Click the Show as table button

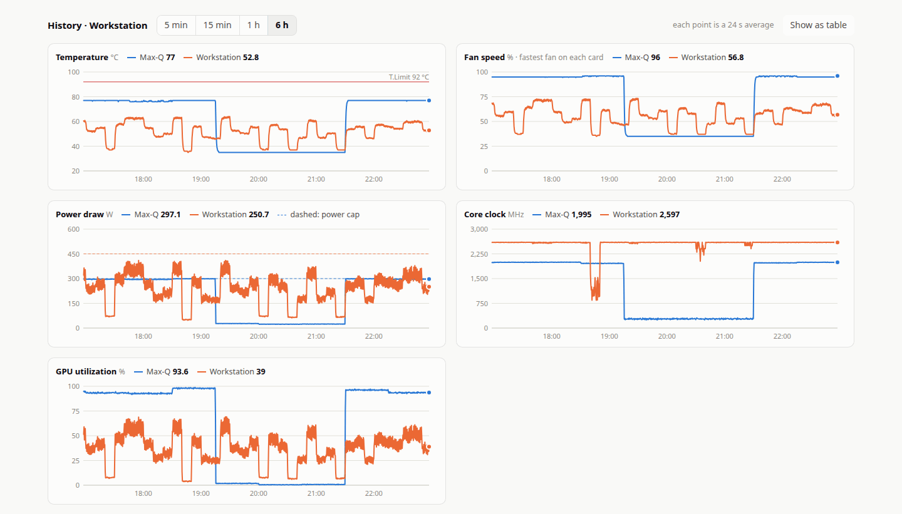(818, 25)
